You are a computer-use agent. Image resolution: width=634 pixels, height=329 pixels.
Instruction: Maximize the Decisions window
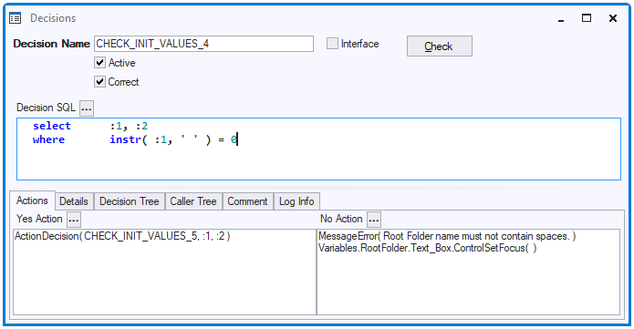click(587, 18)
